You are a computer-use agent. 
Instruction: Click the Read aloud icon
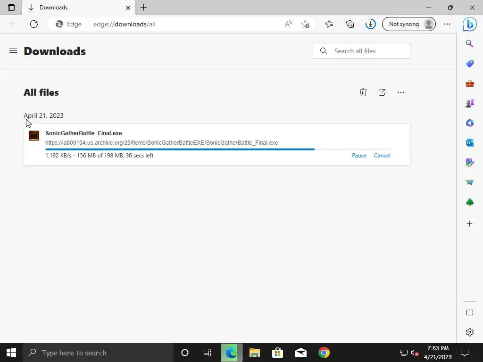tap(288, 24)
